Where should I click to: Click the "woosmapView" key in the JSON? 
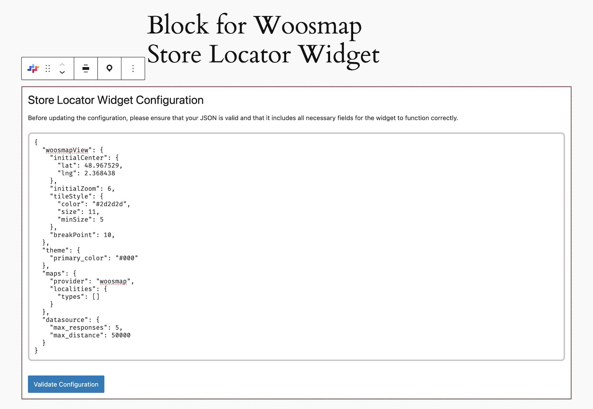67,150
